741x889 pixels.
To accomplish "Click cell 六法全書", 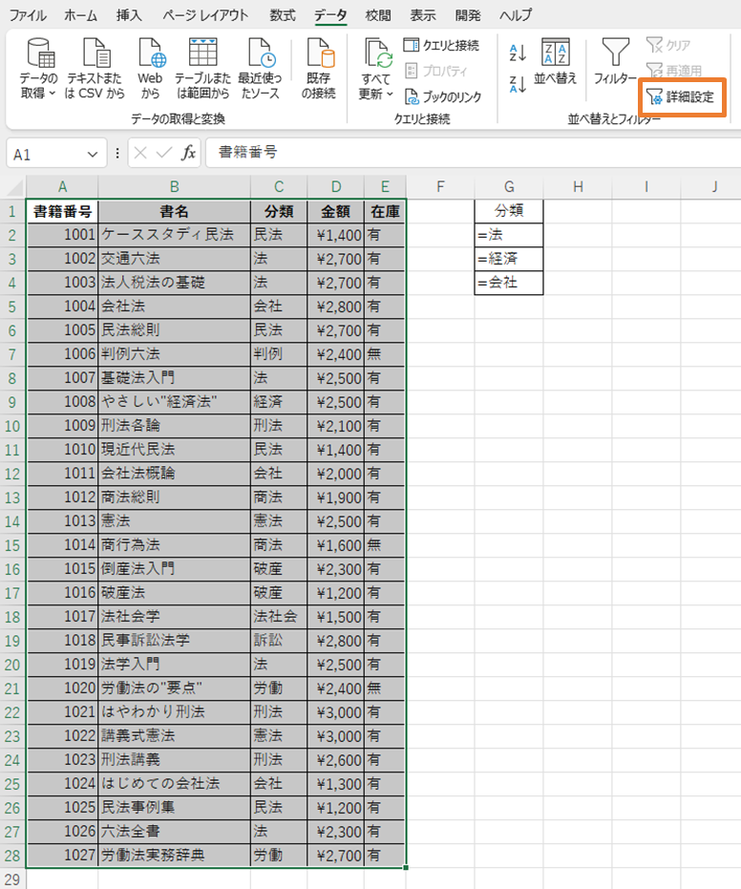I will click(175, 831).
